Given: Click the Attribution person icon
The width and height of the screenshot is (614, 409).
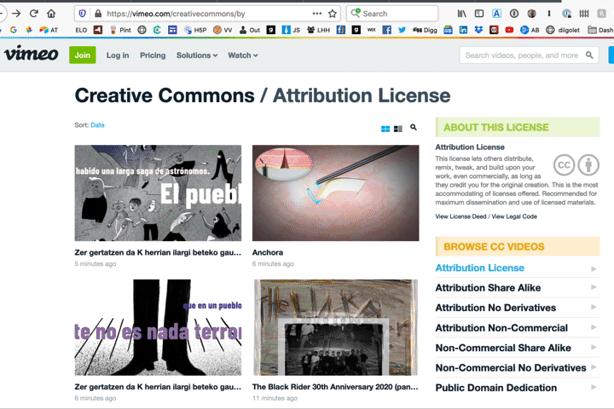Looking at the screenshot, I should (588, 165).
